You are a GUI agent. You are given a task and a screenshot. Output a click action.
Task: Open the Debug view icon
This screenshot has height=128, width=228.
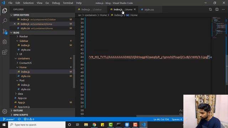tap(5, 42)
